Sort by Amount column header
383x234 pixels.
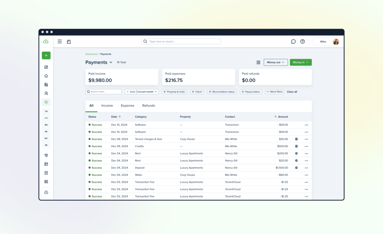pyautogui.click(x=281, y=117)
